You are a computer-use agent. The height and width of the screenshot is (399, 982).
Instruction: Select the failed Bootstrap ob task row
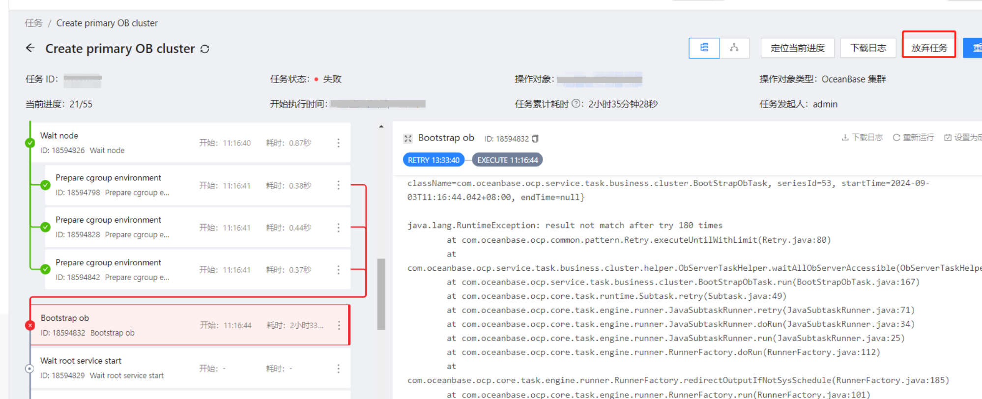(x=190, y=325)
